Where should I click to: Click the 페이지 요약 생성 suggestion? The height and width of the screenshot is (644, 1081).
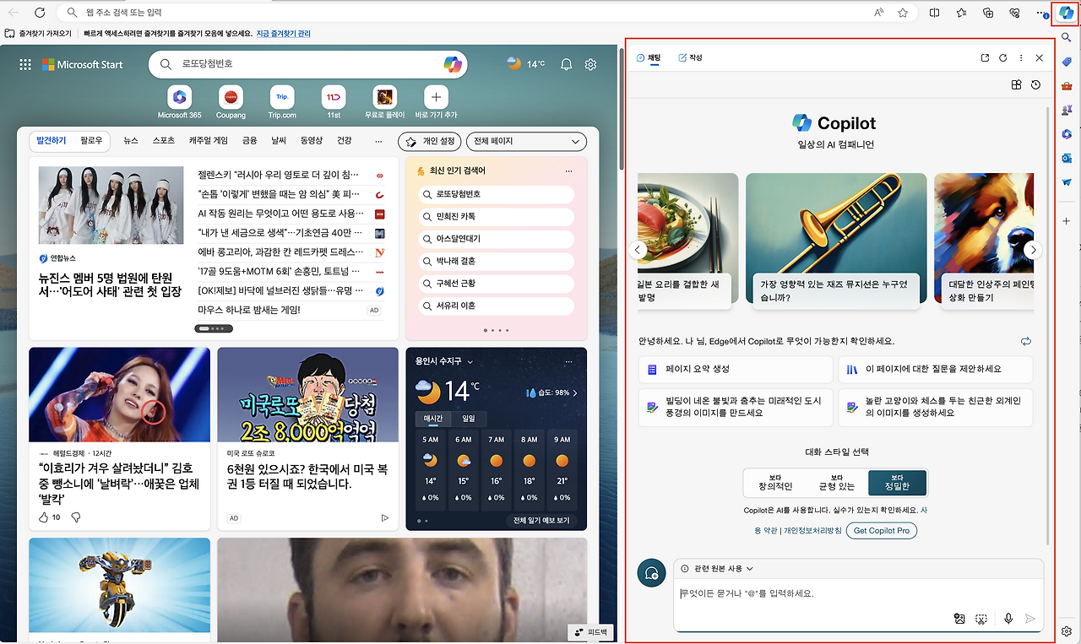tap(736, 369)
